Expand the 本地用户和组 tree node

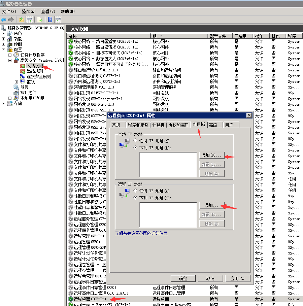point(10,98)
